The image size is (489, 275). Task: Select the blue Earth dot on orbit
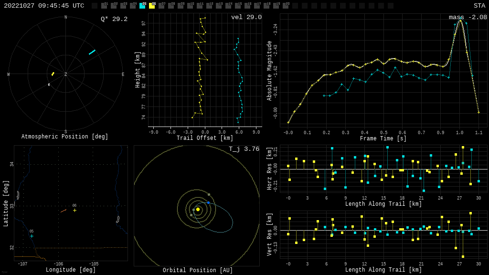pyautogui.click(x=208, y=203)
